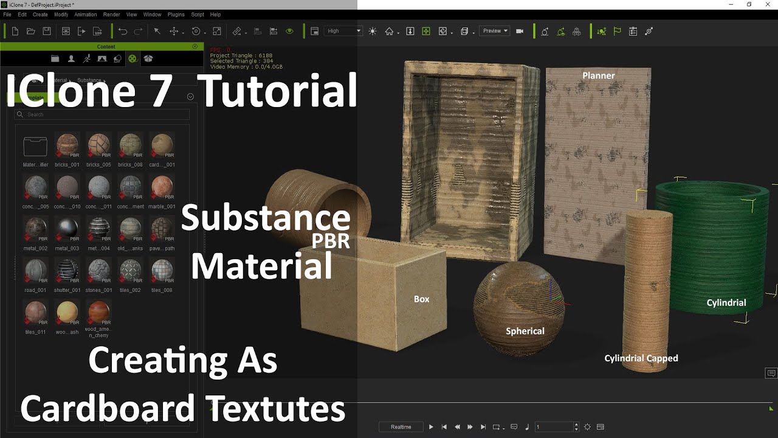This screenshot has width=778, height=438.
Task: Expand the cube display mode dropdown
Action: click(474, 33)
